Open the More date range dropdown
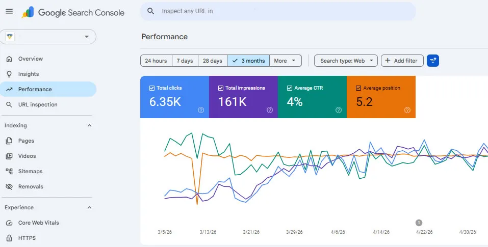488x247 pixels. click(x=286, y=61)
